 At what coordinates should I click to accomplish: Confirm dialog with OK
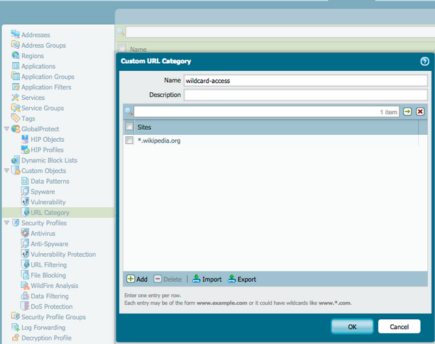[352, 327]
